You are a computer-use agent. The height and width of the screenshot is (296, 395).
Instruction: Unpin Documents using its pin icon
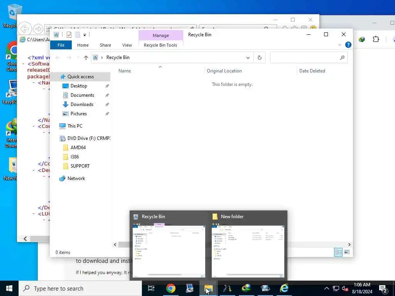pyautogui.click(x=107, y=96)
